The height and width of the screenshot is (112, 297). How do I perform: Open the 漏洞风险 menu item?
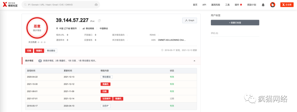tap(216, 5)
